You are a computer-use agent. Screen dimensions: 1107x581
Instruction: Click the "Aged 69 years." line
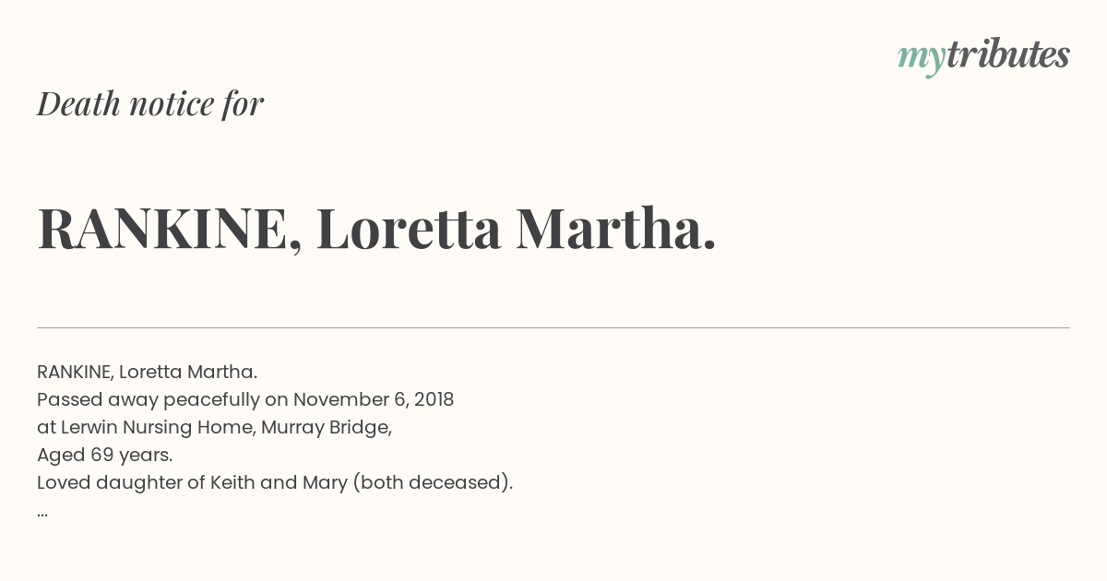click(105, 456)
